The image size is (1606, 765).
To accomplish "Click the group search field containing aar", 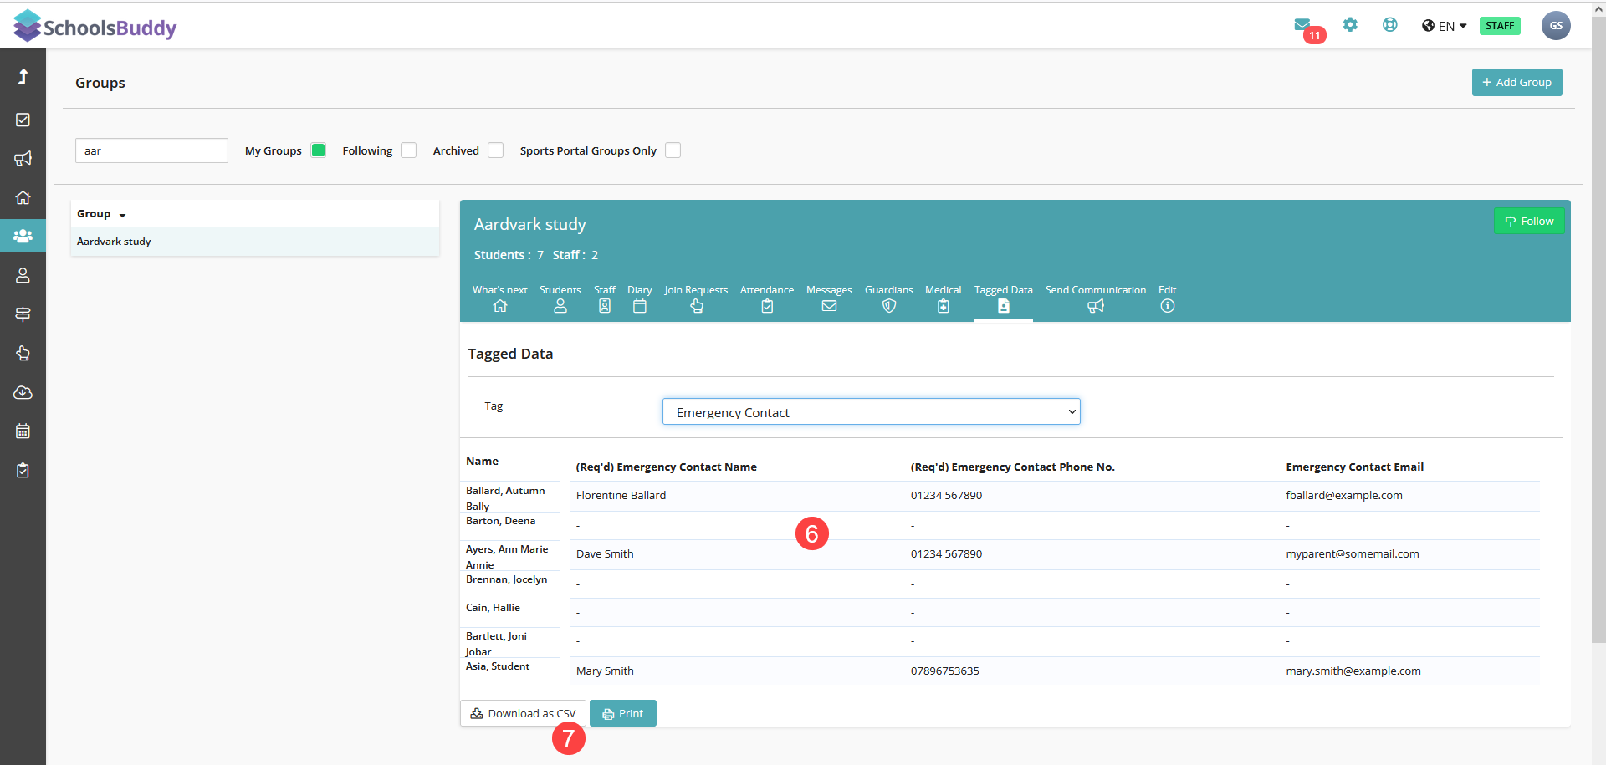I will coord(151,150).
